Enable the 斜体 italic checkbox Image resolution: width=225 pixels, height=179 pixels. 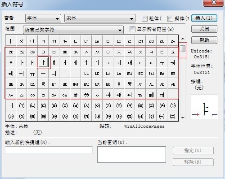[x=170, y=18]
